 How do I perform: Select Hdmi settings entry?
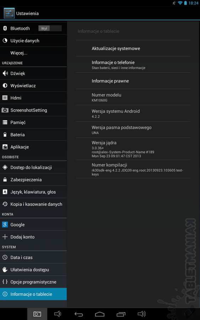tap(33, 98)
